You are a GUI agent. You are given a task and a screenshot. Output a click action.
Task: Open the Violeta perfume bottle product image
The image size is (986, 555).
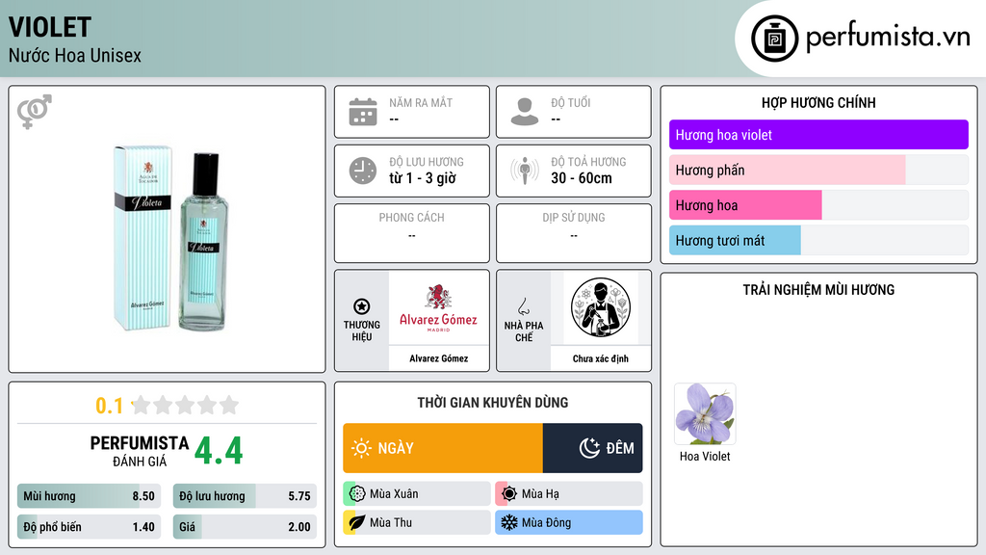[171, 239]
